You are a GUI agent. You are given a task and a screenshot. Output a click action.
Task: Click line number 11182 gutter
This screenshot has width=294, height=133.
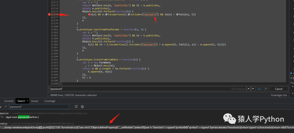(54, 32)
